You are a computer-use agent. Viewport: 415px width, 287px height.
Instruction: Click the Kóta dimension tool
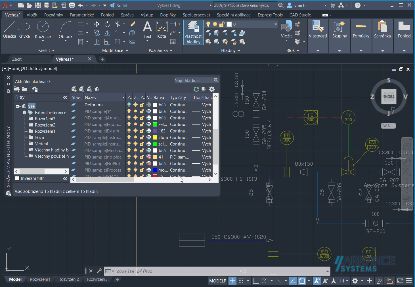pos(162,29)
